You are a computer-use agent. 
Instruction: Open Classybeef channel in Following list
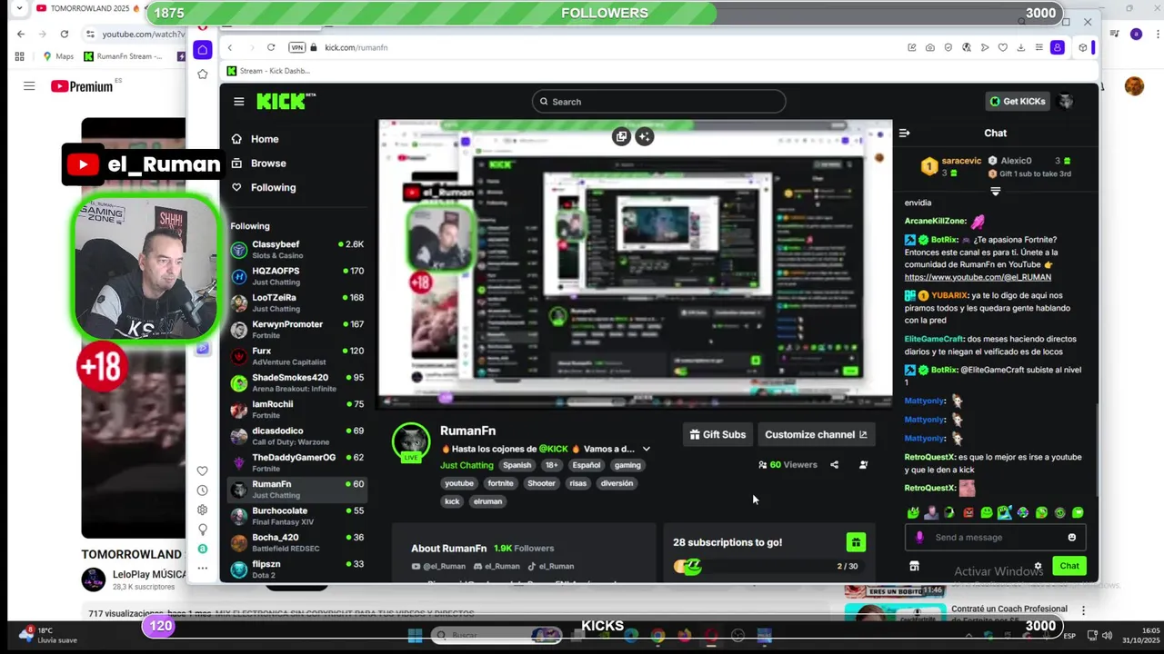pos(296,250)
